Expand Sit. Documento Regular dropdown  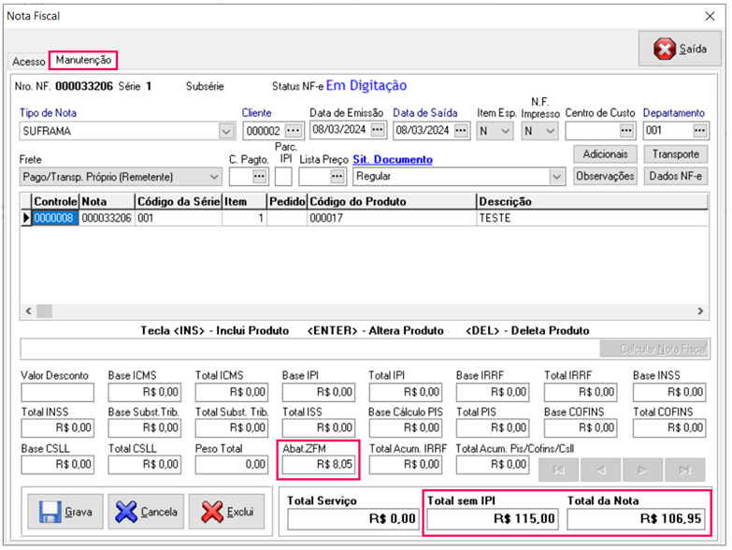tap(557, 176)
